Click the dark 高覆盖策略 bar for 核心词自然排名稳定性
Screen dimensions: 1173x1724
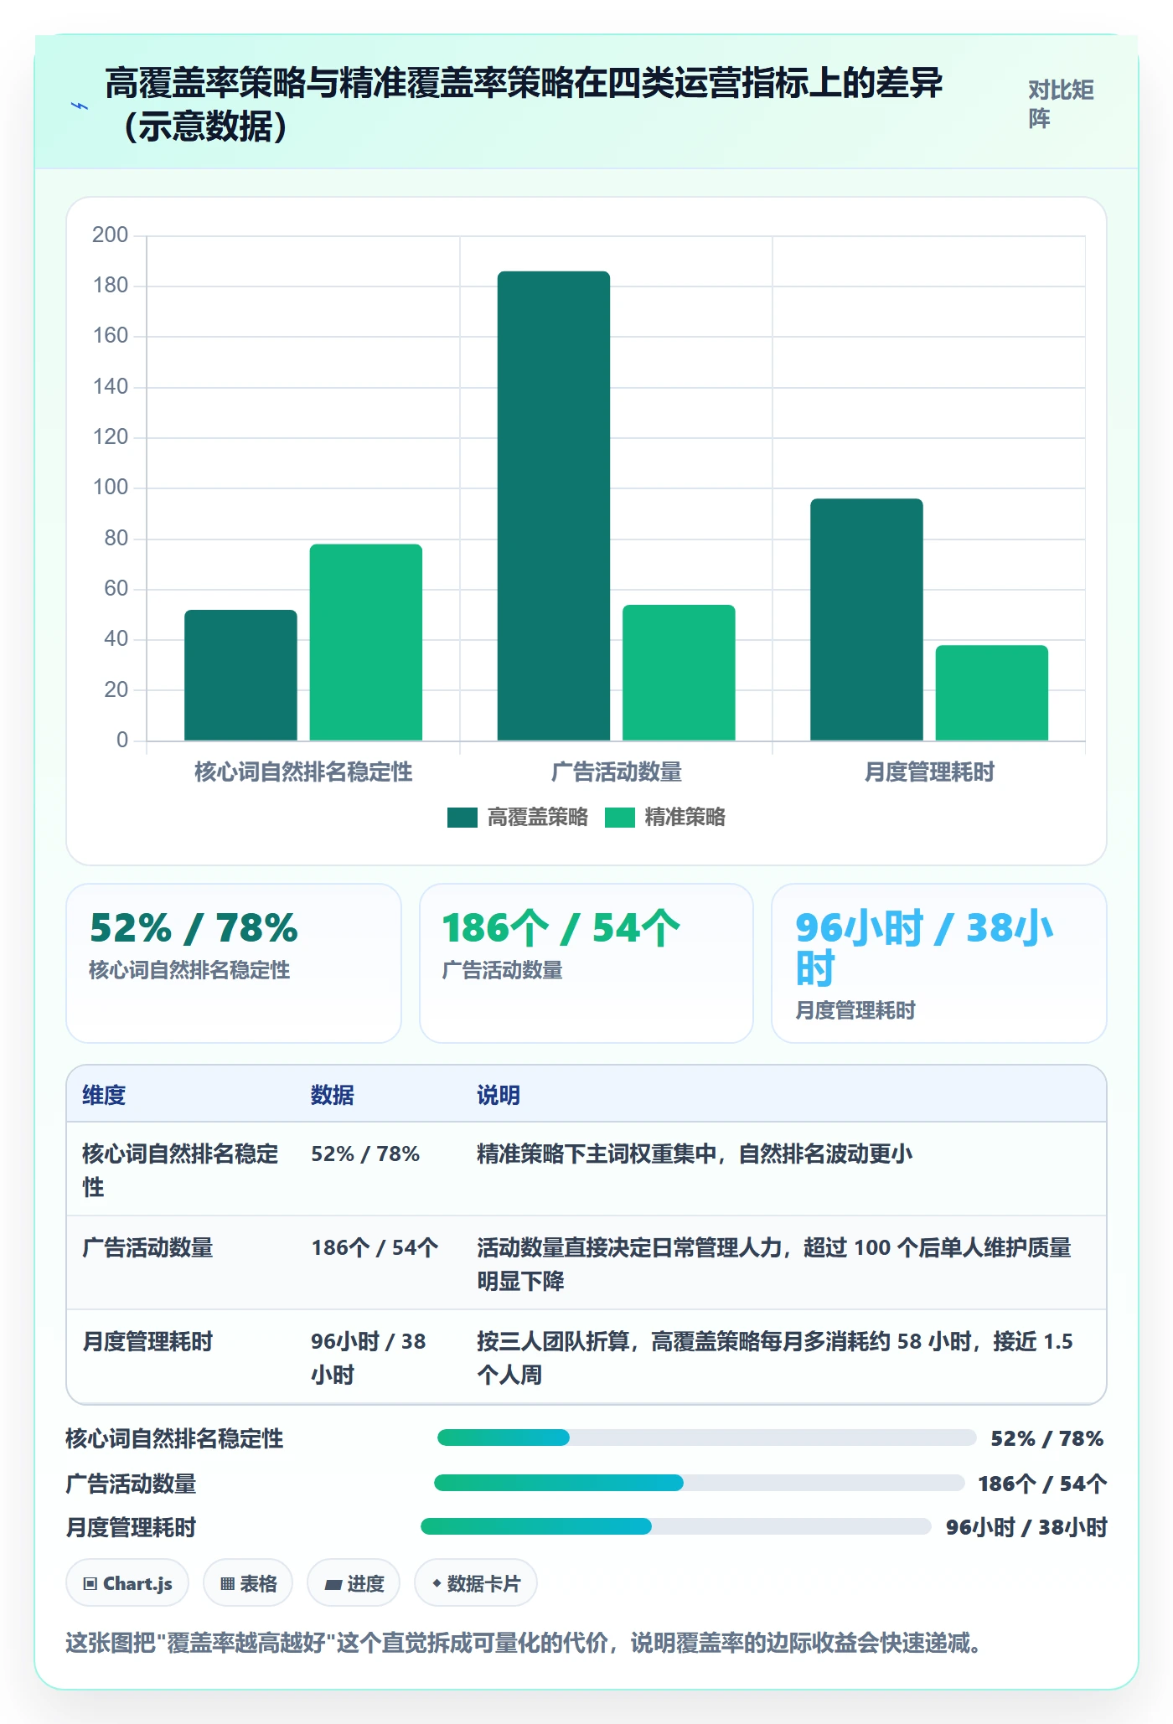point(240,675)
